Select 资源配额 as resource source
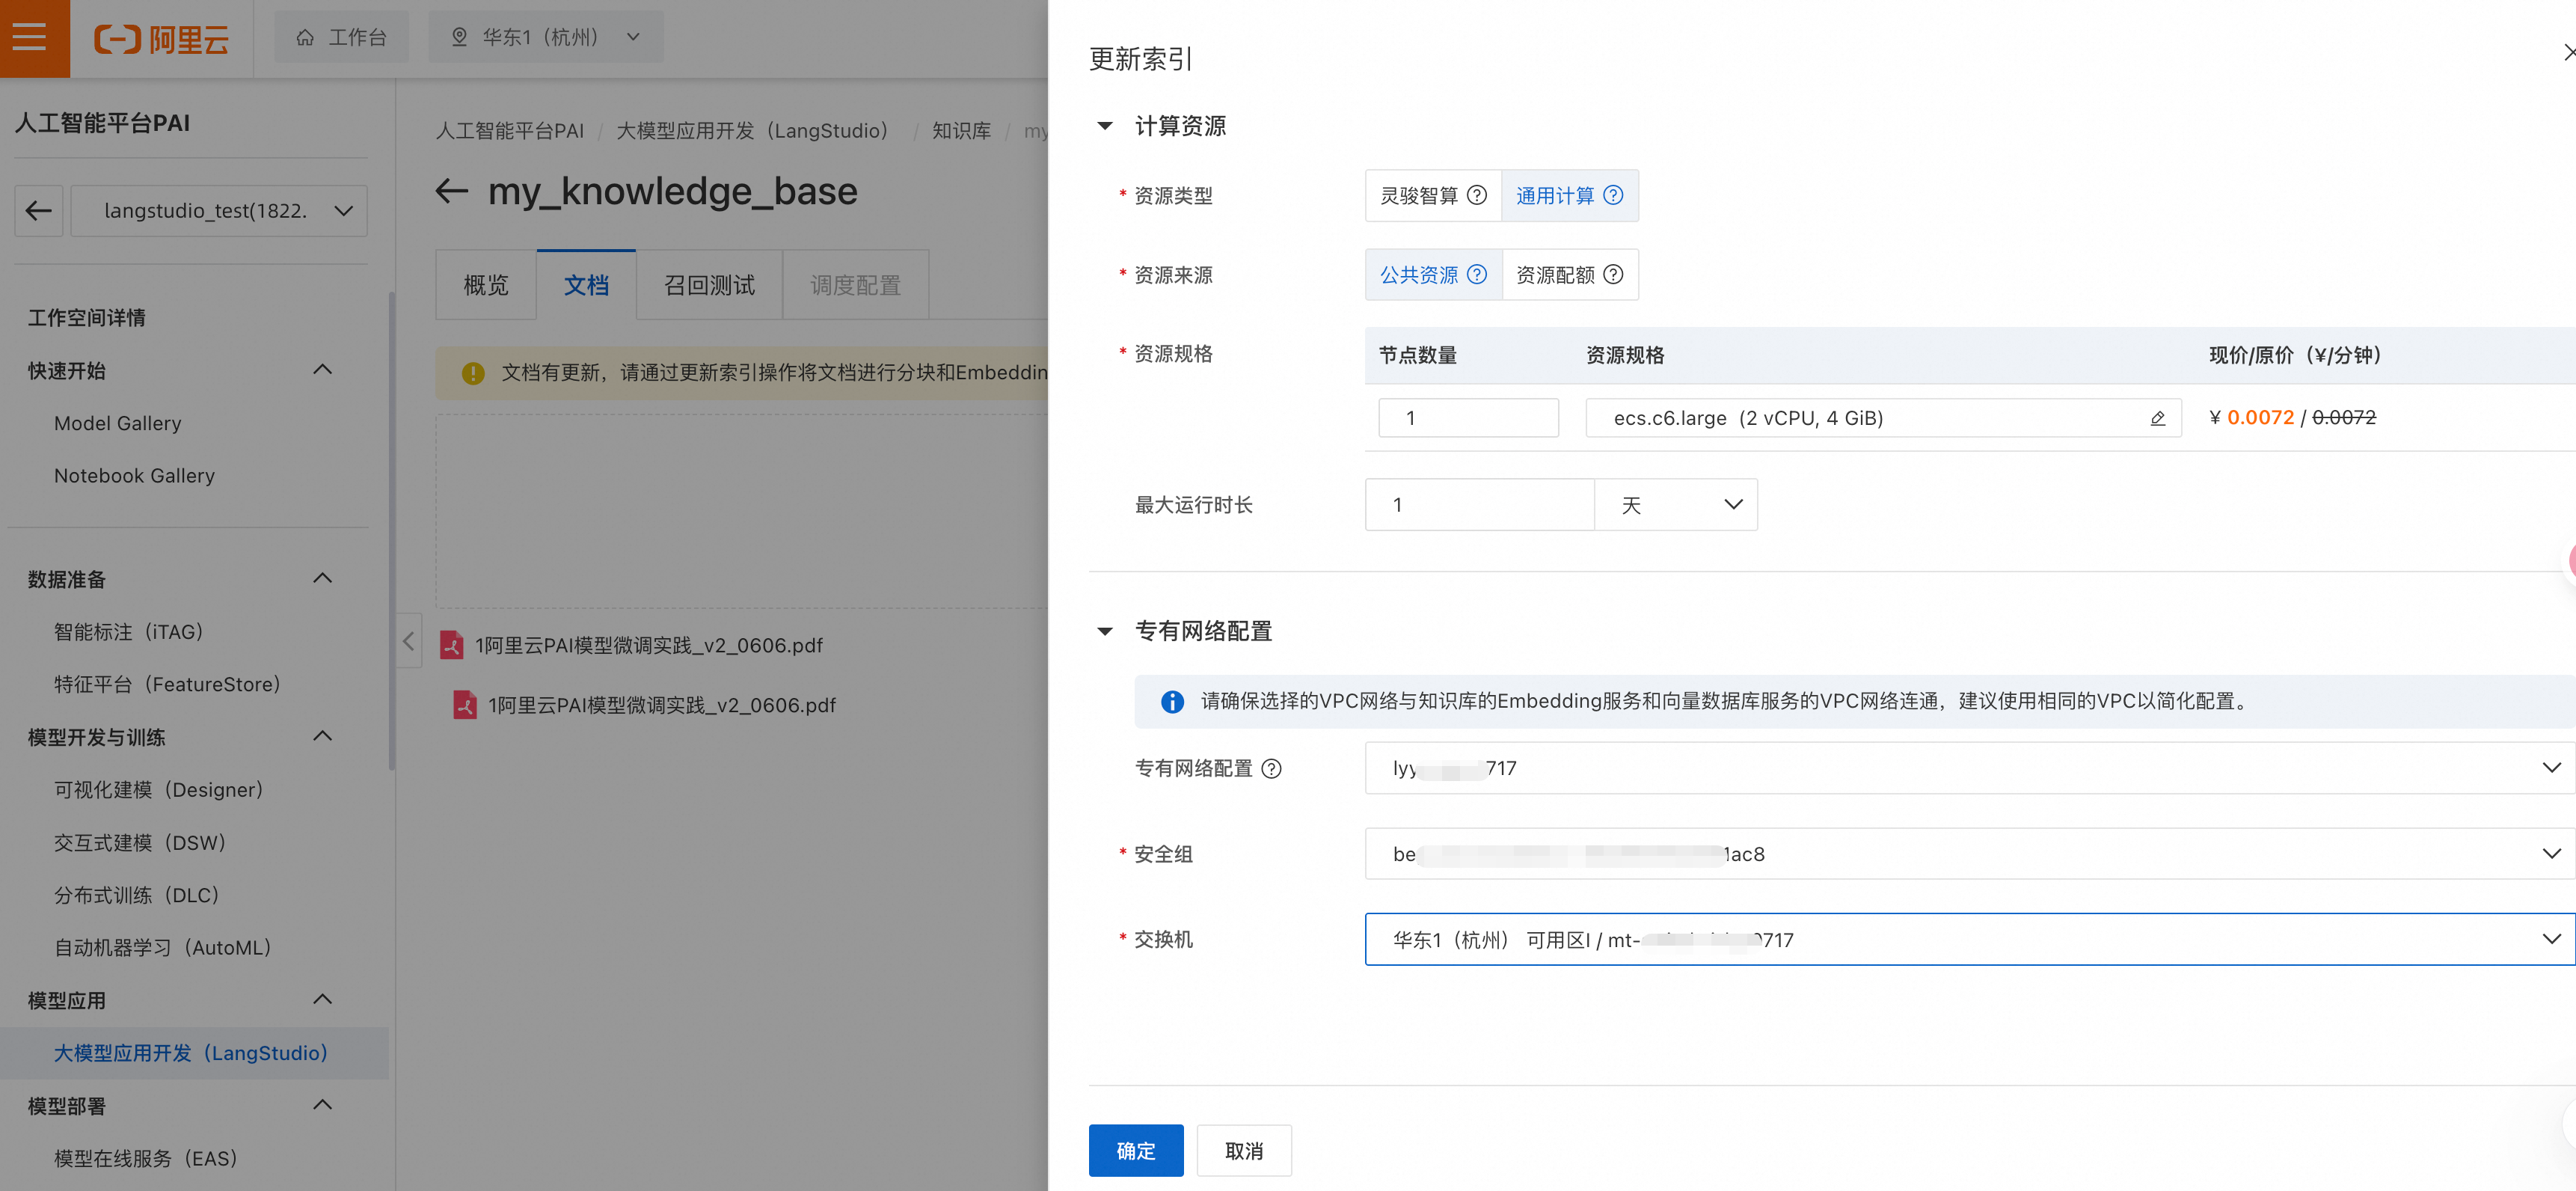2576x1191 pixels. 1555,275
